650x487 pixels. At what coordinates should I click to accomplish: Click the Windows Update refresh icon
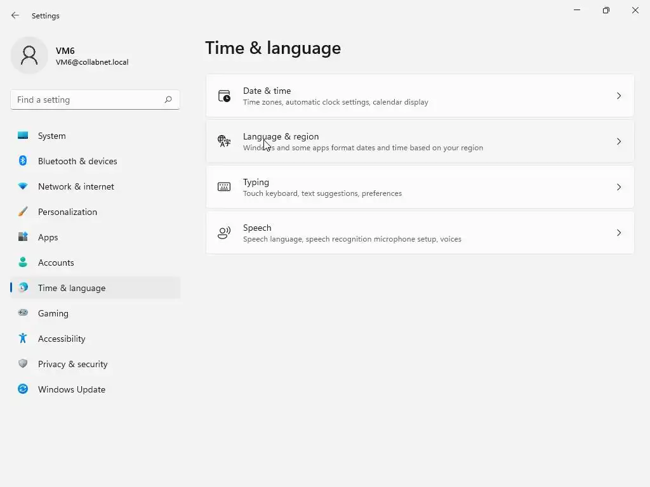(23, 389)
